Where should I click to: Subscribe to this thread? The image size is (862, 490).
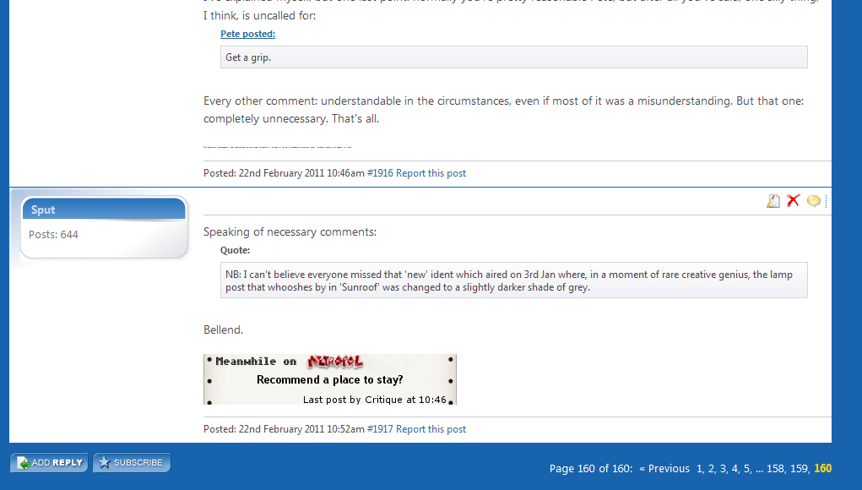click(x=132, y=462)
